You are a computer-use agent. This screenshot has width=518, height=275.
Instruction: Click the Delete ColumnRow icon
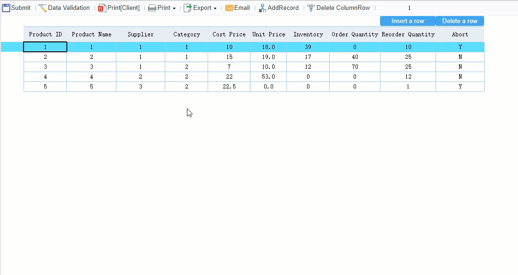tap(311, 8)
